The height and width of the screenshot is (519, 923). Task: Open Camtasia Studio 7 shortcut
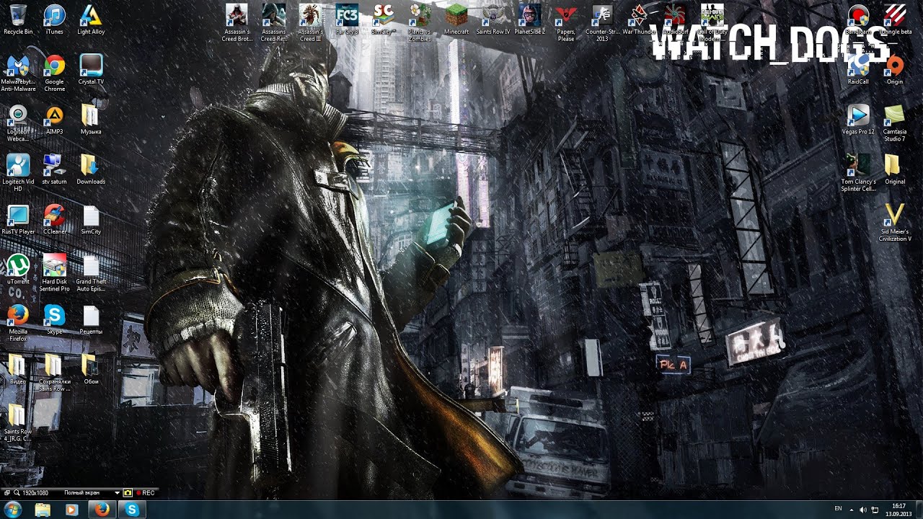click(895, 123)
